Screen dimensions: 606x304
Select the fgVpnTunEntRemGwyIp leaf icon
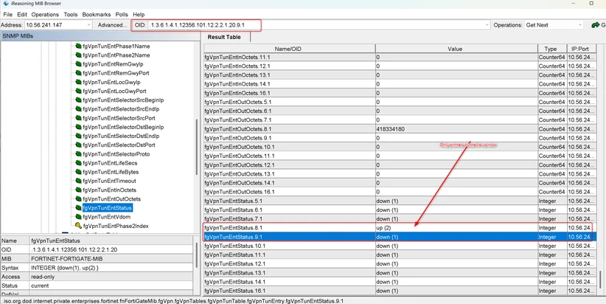78,64
